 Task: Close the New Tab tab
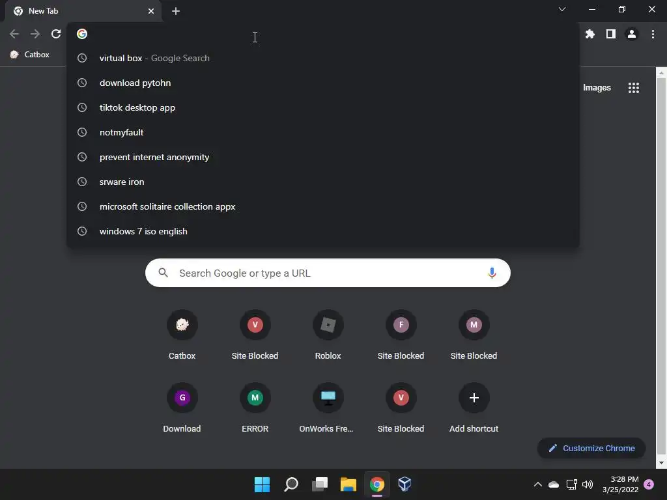coord(151,11)
